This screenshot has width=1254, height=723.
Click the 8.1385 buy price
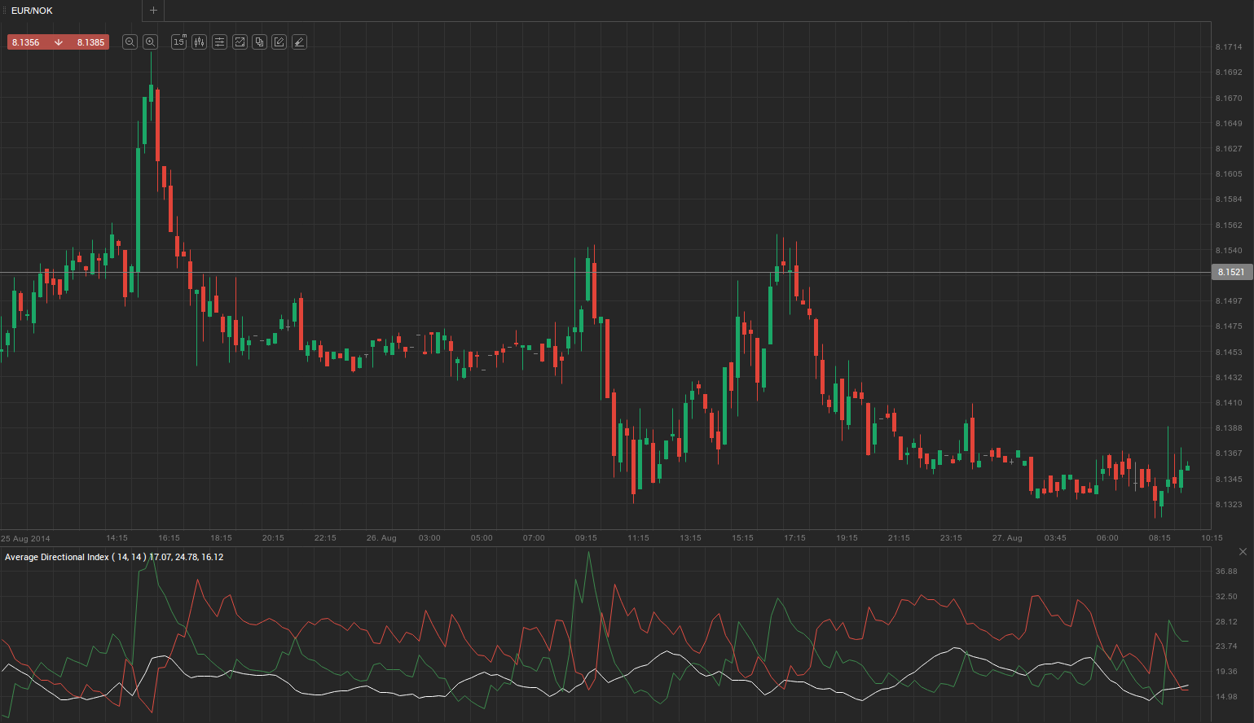[90, 42]
